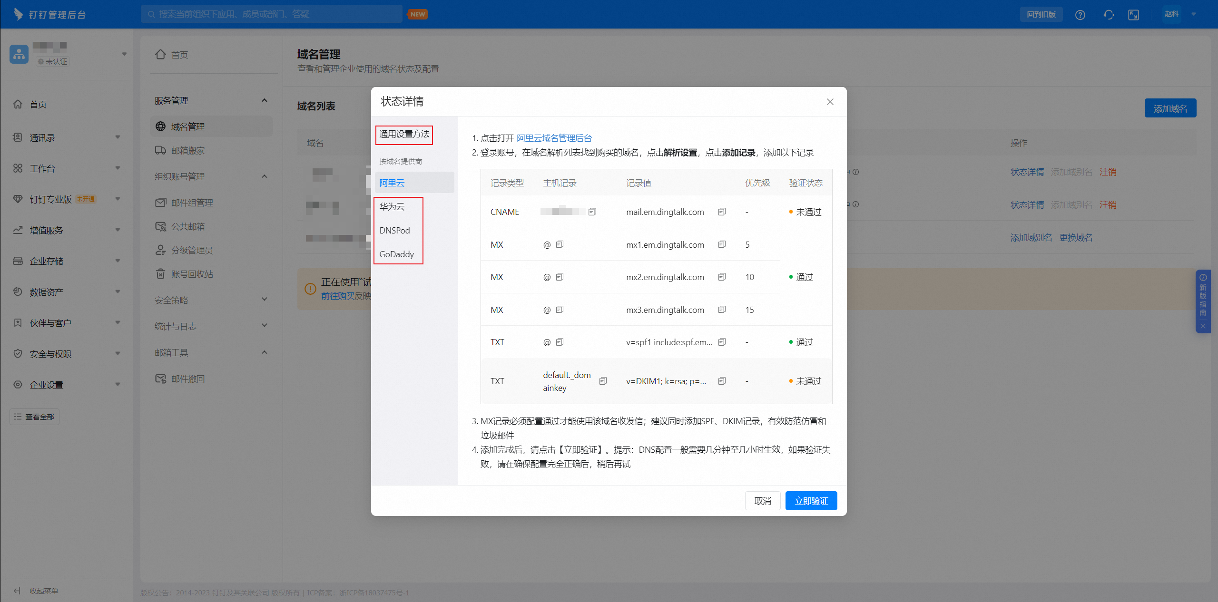Image resolution: width=1218 pixels, height=602 pixels.
Task: Click 状态详情 for the second domain
Action: [x=1027, y=204]
